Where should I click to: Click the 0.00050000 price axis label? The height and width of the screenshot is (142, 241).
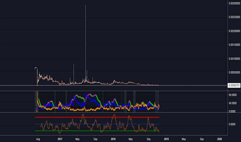point(234,72)
